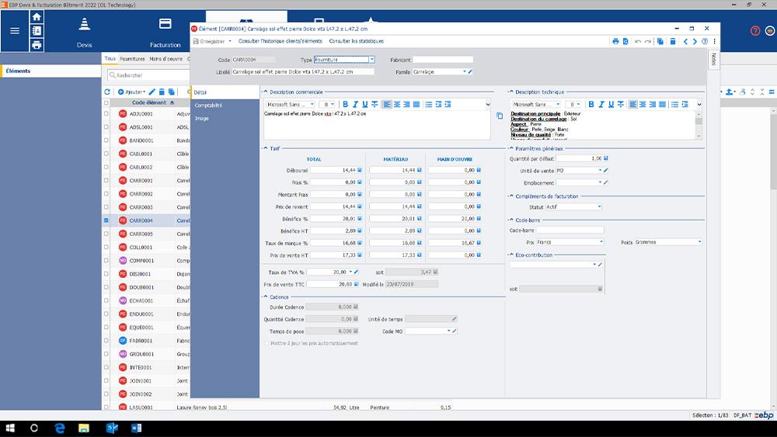Check the ADJU0001 row checkbox
Viewport: 777px width, 437px height.
click(x=107, y=113)
